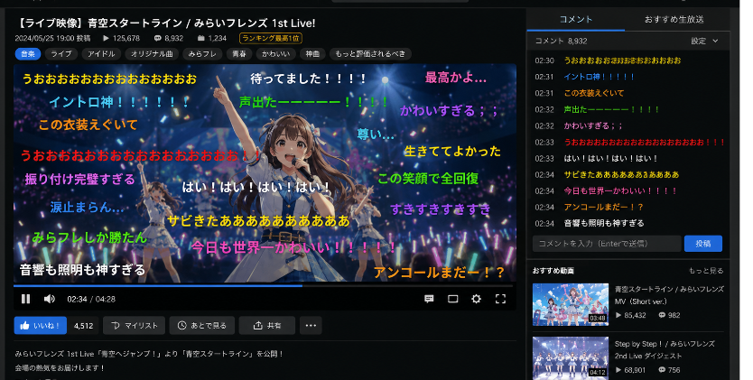
Task: Open Step by Step！ 2nd Live ダイジェスト title
Action: [665, 350]
